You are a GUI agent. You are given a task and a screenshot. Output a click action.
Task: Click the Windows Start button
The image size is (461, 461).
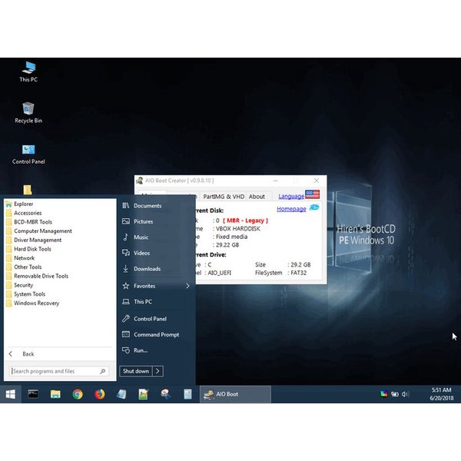tap(11, 394)
